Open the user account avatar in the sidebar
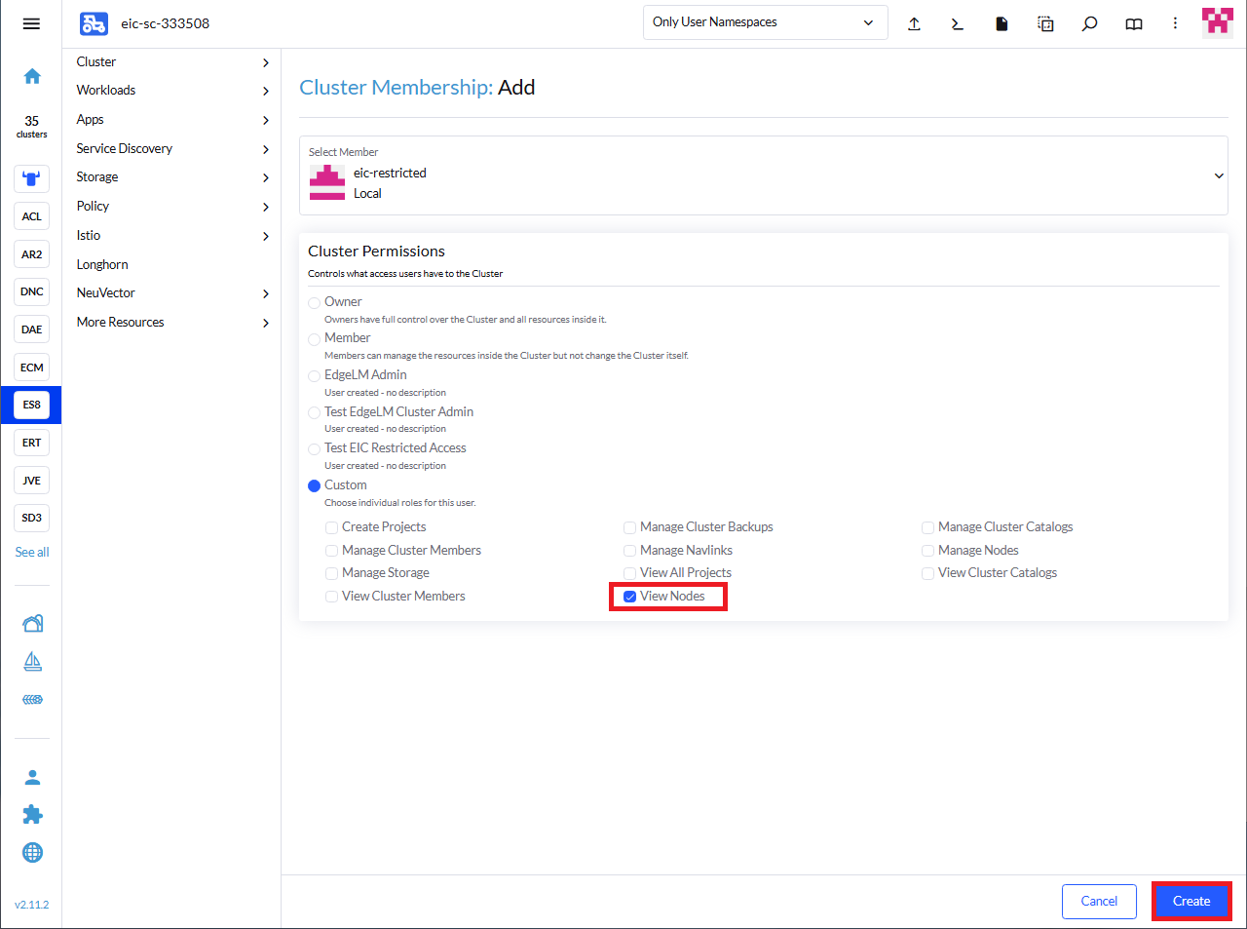Viewport: 1247px width, 929px height. (x=32, y=776)
